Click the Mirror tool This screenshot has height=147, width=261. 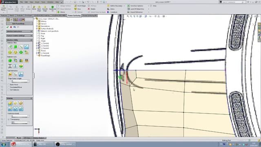coord(61,12)
